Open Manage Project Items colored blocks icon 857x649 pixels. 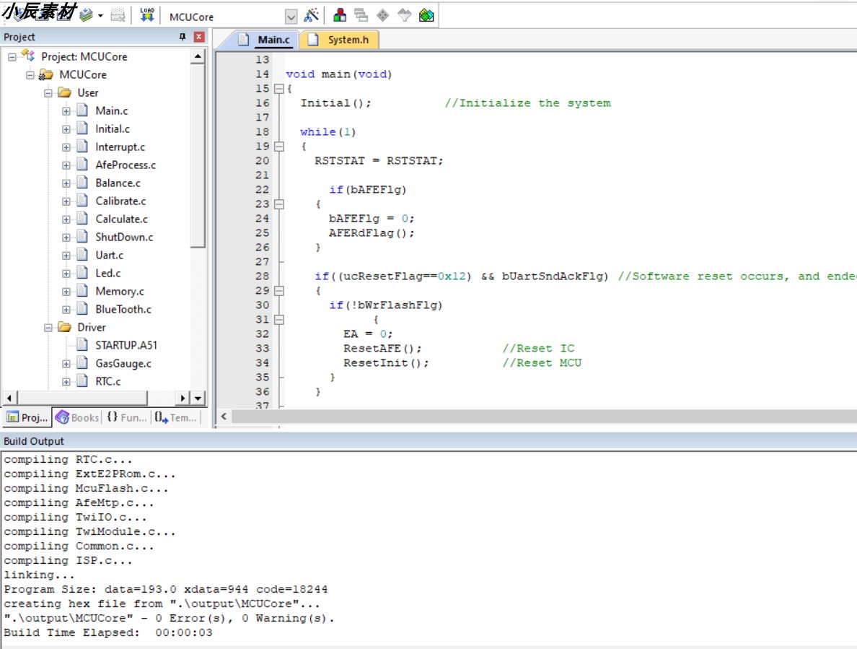point(340,15)
